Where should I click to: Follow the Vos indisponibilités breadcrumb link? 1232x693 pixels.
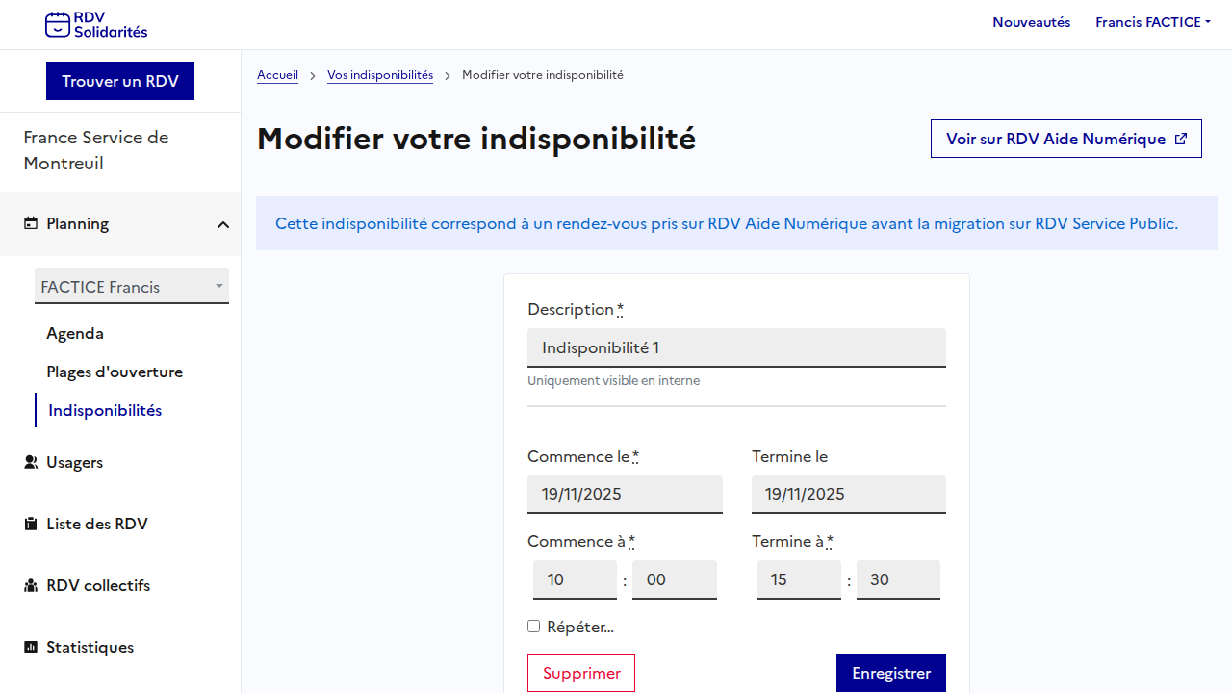coord(380,75)
